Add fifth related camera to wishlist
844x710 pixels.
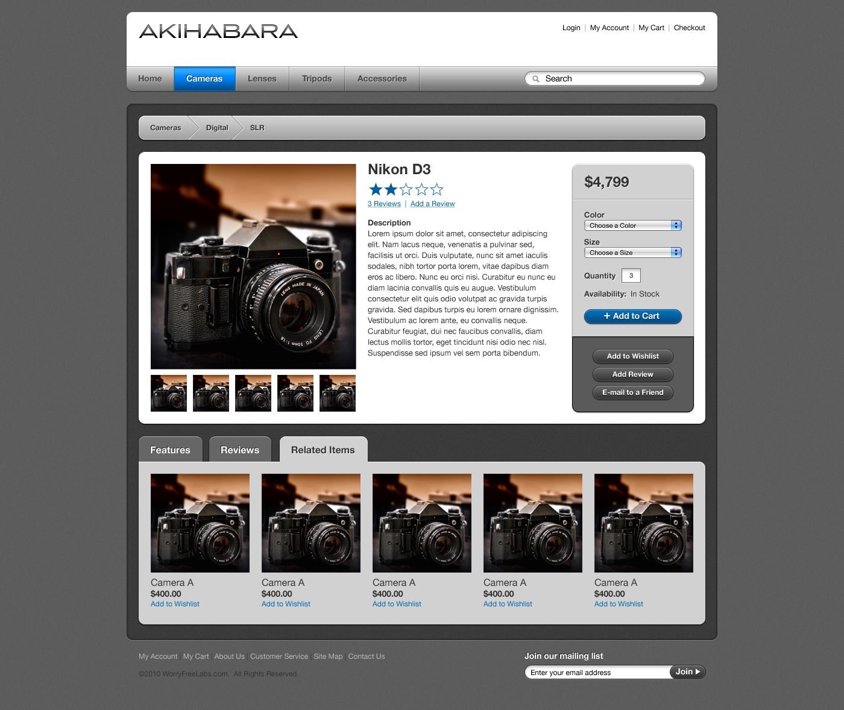point(619,604)
